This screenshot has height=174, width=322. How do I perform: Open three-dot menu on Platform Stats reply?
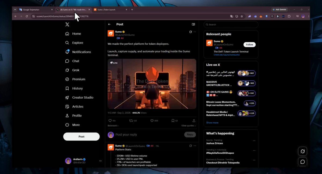(x=195, y=146)
